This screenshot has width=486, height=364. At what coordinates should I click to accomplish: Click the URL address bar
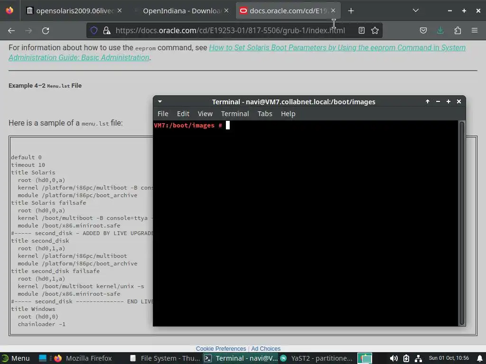click(230, 30)
